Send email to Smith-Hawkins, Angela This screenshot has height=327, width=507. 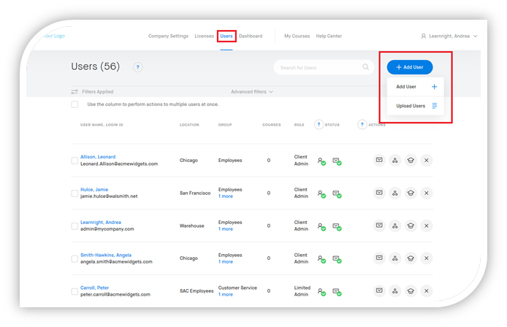click(x=379, y=258)
